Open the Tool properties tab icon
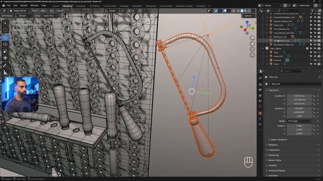Viewport: 323px width, 181px height. [x=260, y=78]
